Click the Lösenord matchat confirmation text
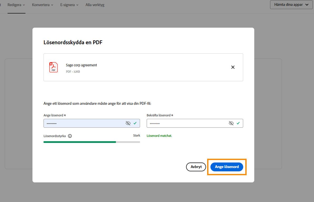The height and width of the screenshot is (202, 314). coord(159,136)
